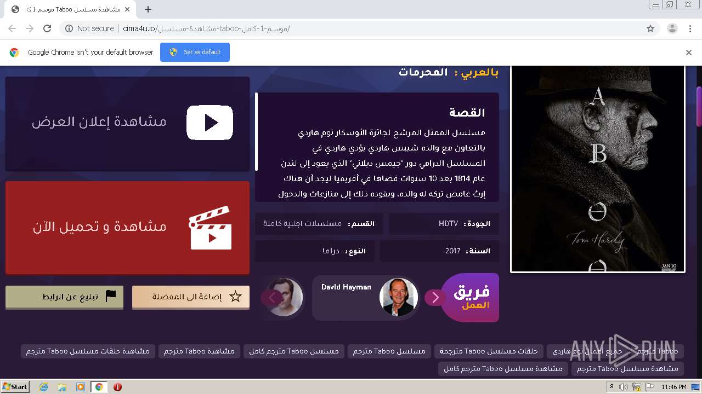Image resolution: width=702 pixels, height=394 pixels.
Task: Select the مشاهدة مسلسل Taboo browser tab
Action: click(x=71, y=9)
